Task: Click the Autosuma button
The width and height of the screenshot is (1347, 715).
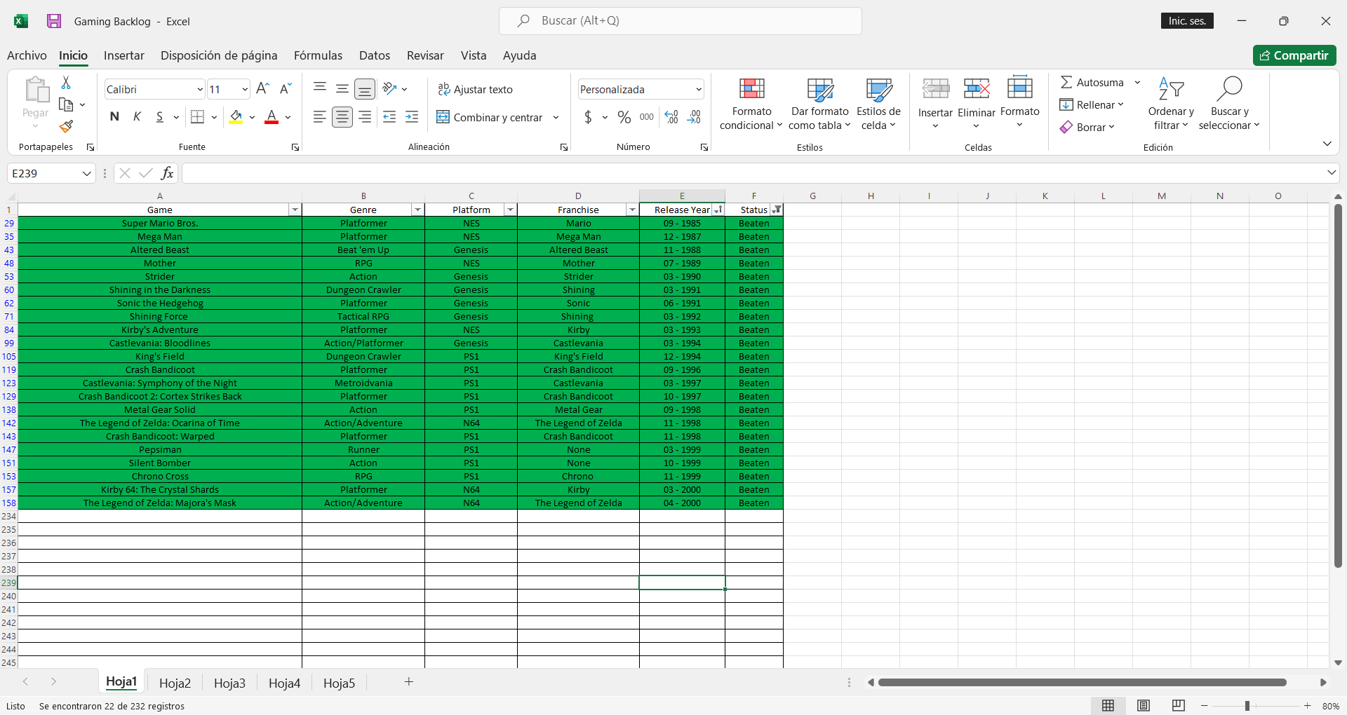Action: [x=1092, y=83]
